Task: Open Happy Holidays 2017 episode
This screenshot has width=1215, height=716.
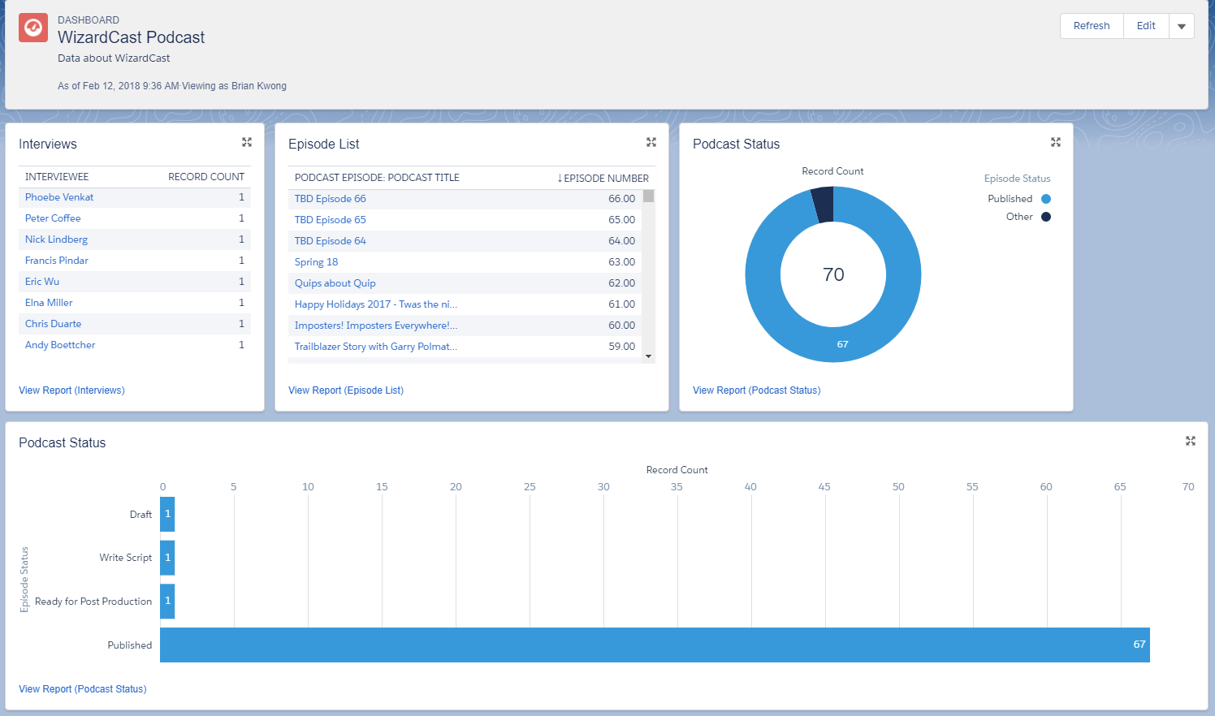Action: coord(376,304)
